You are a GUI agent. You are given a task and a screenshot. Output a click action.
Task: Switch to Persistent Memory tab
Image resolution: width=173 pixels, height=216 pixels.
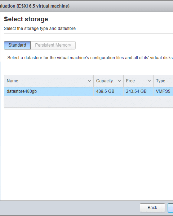tap(53, 45)
